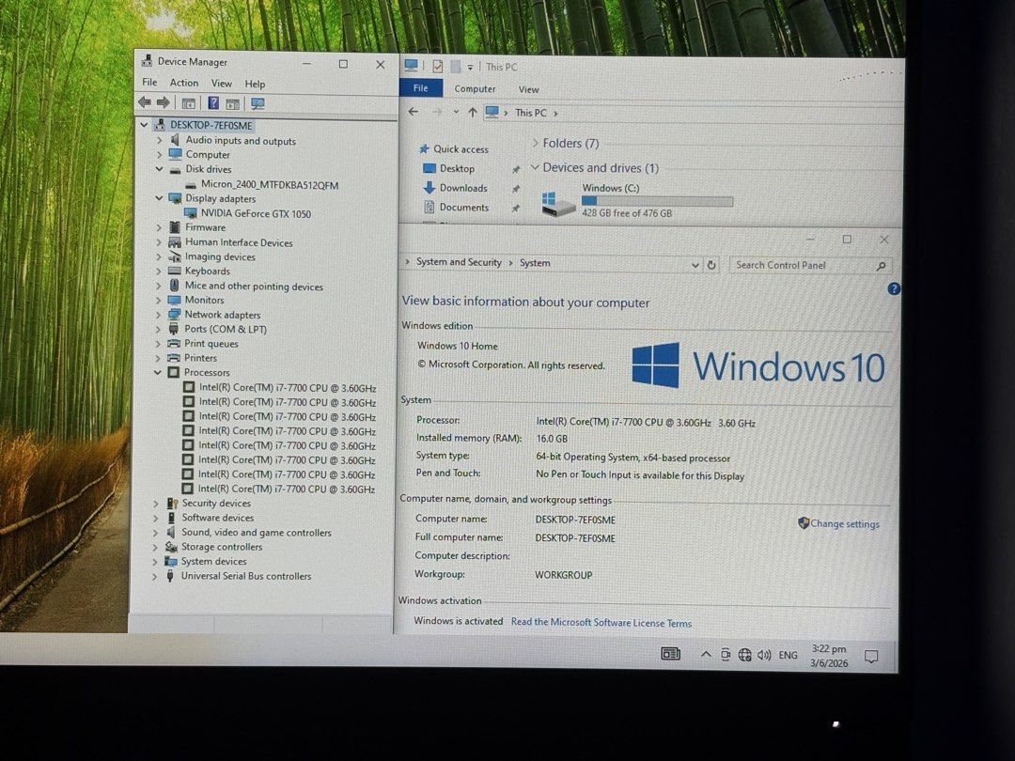
Task: Show hidden tray icons arrow
Action: [x=706, y=655]
